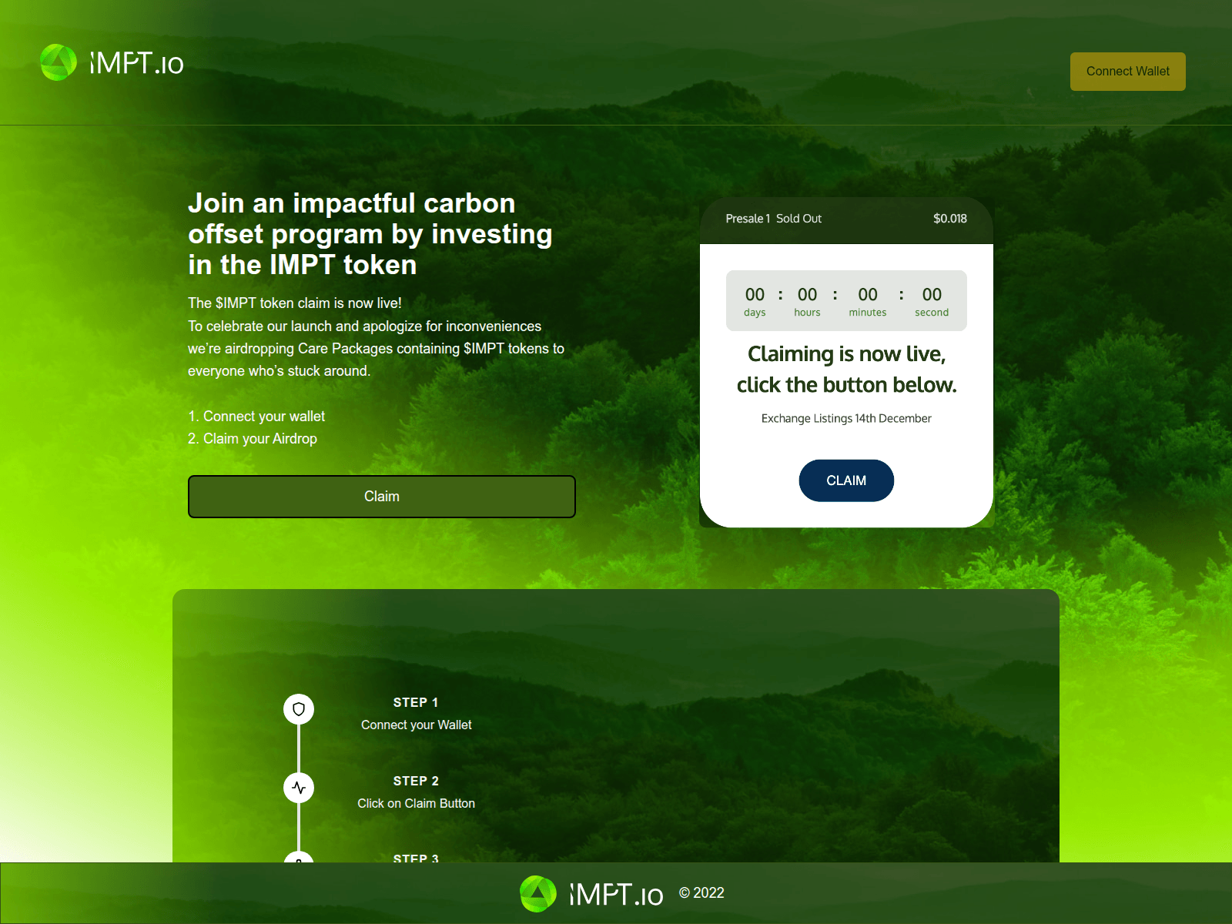Click the $0.018 price label
Screen dimensions: 1232x924
point(949,219)
